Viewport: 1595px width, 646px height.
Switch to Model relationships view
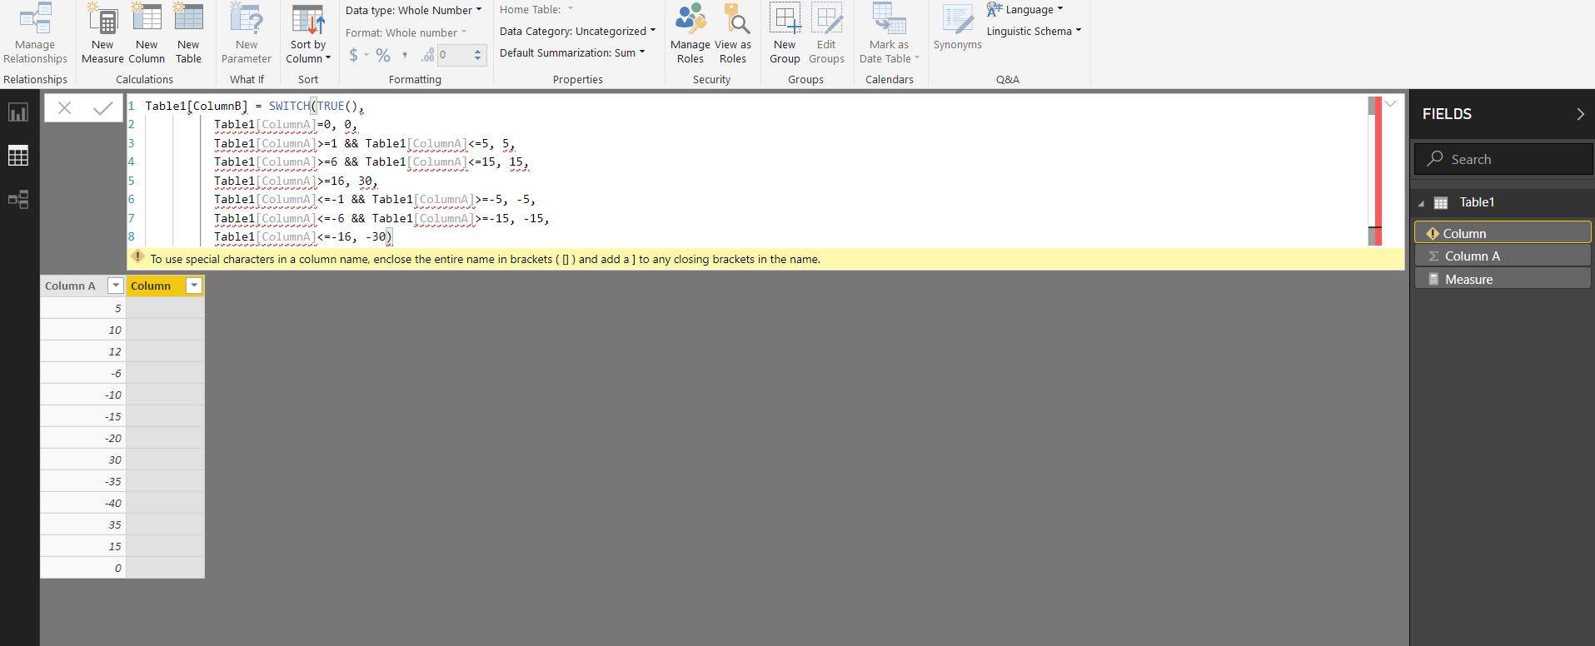[18, 200]
